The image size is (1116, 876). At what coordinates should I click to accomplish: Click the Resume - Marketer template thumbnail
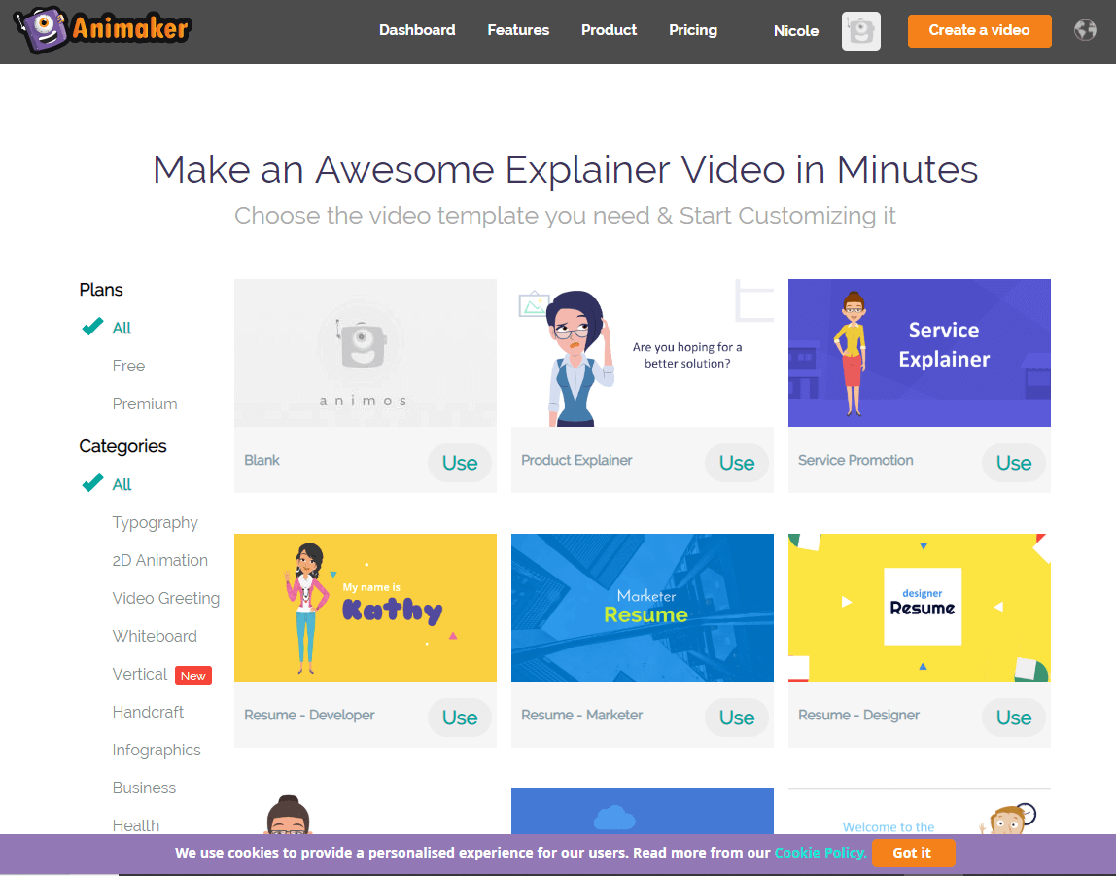(642, 607)
